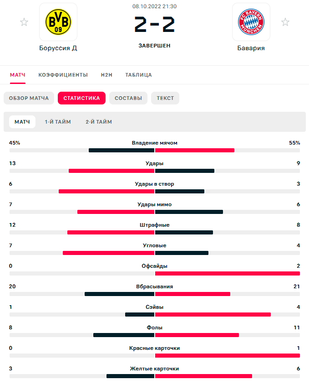
Task: Select full-match Матч statistics filter
Action: pos(22,122)
